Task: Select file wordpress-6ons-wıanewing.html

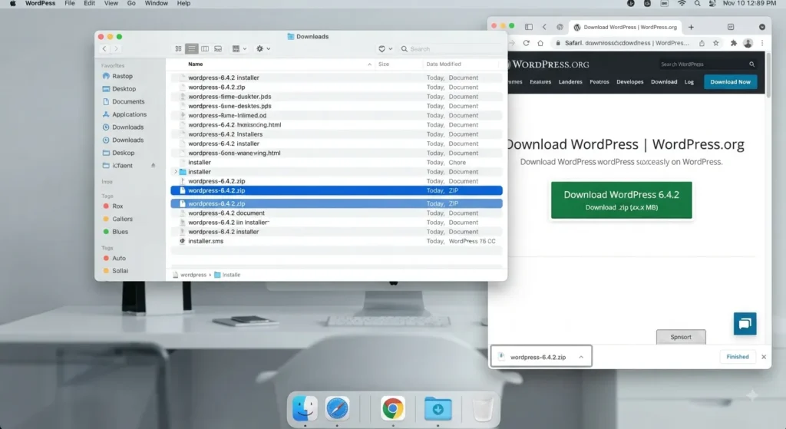Action: click(x=336, y=153)
